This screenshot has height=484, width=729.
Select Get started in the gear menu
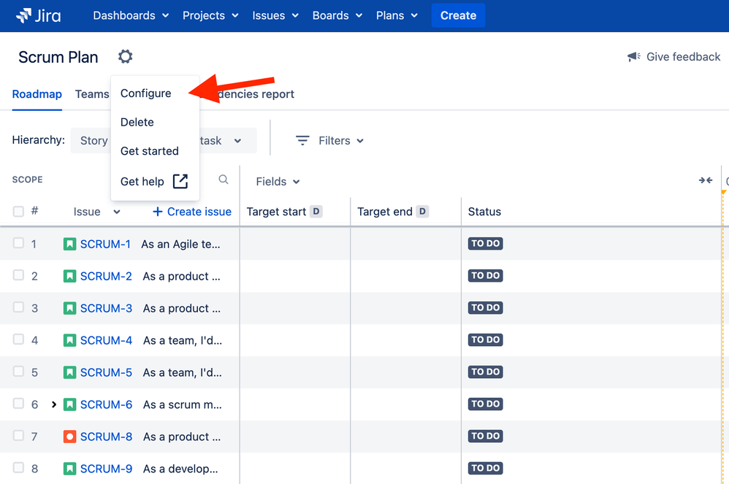pos(150,151)
